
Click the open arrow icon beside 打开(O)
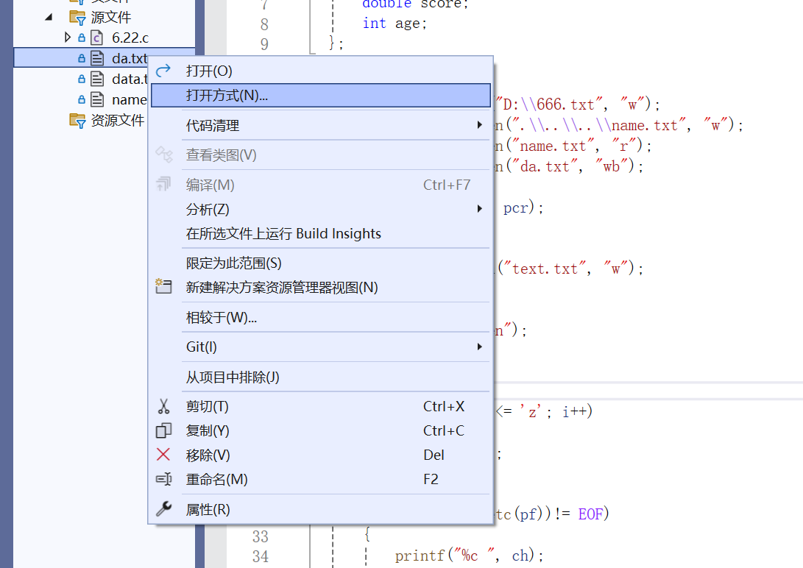click(163, 71)
